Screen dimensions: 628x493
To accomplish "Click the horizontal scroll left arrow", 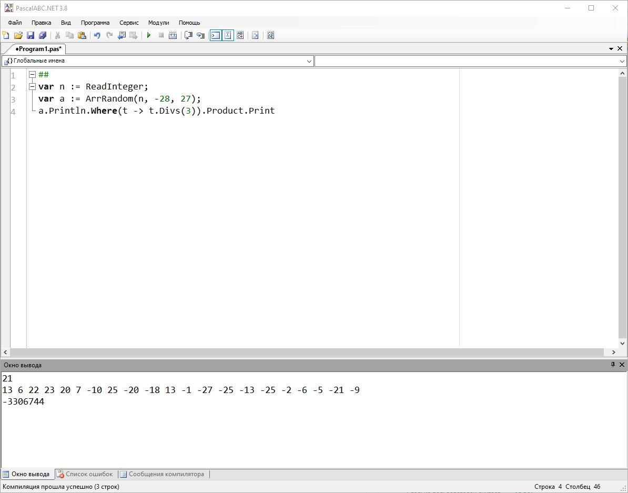I will [5, 353].
